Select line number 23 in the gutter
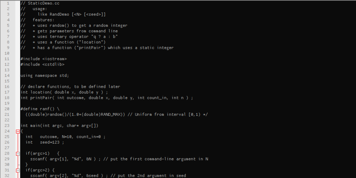Screen dimensions: 356x178 pos(7,125)
